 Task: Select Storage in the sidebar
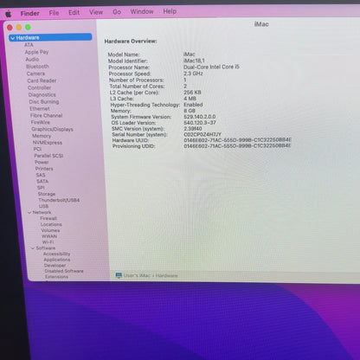click(47, 194)
